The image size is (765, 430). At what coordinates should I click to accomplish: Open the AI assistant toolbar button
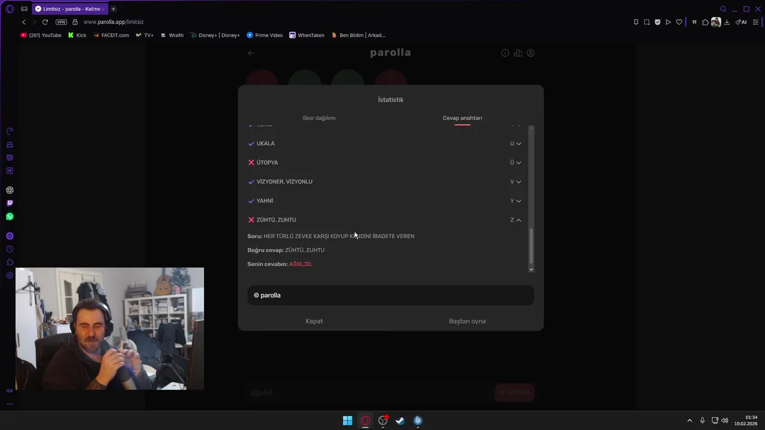tap(741, 22)
